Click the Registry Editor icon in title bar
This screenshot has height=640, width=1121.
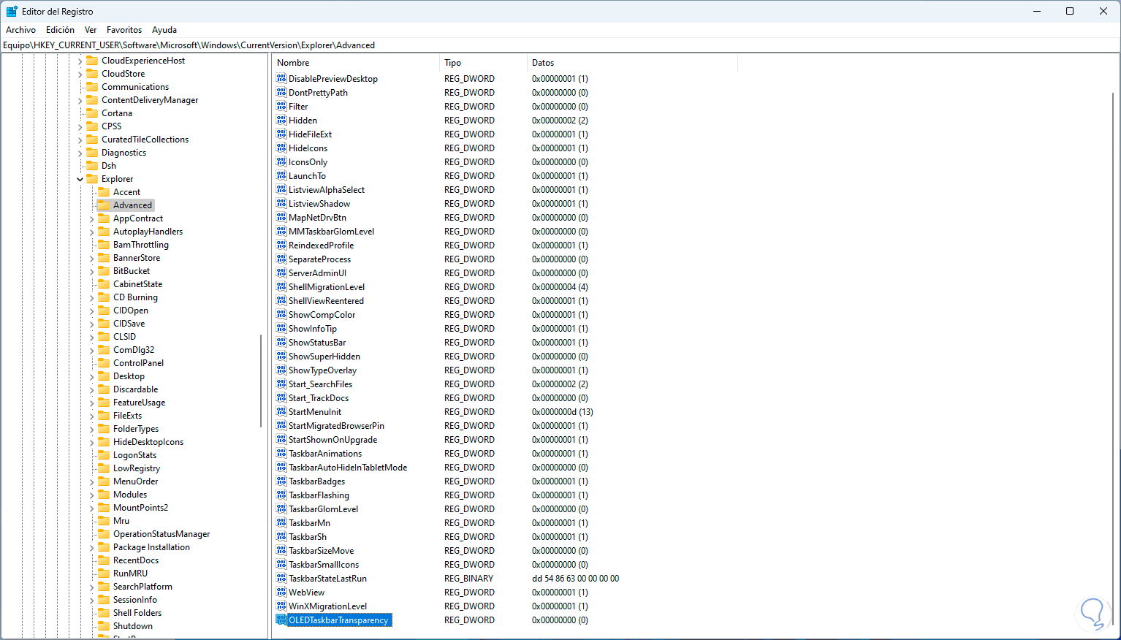tap(12, 11)
